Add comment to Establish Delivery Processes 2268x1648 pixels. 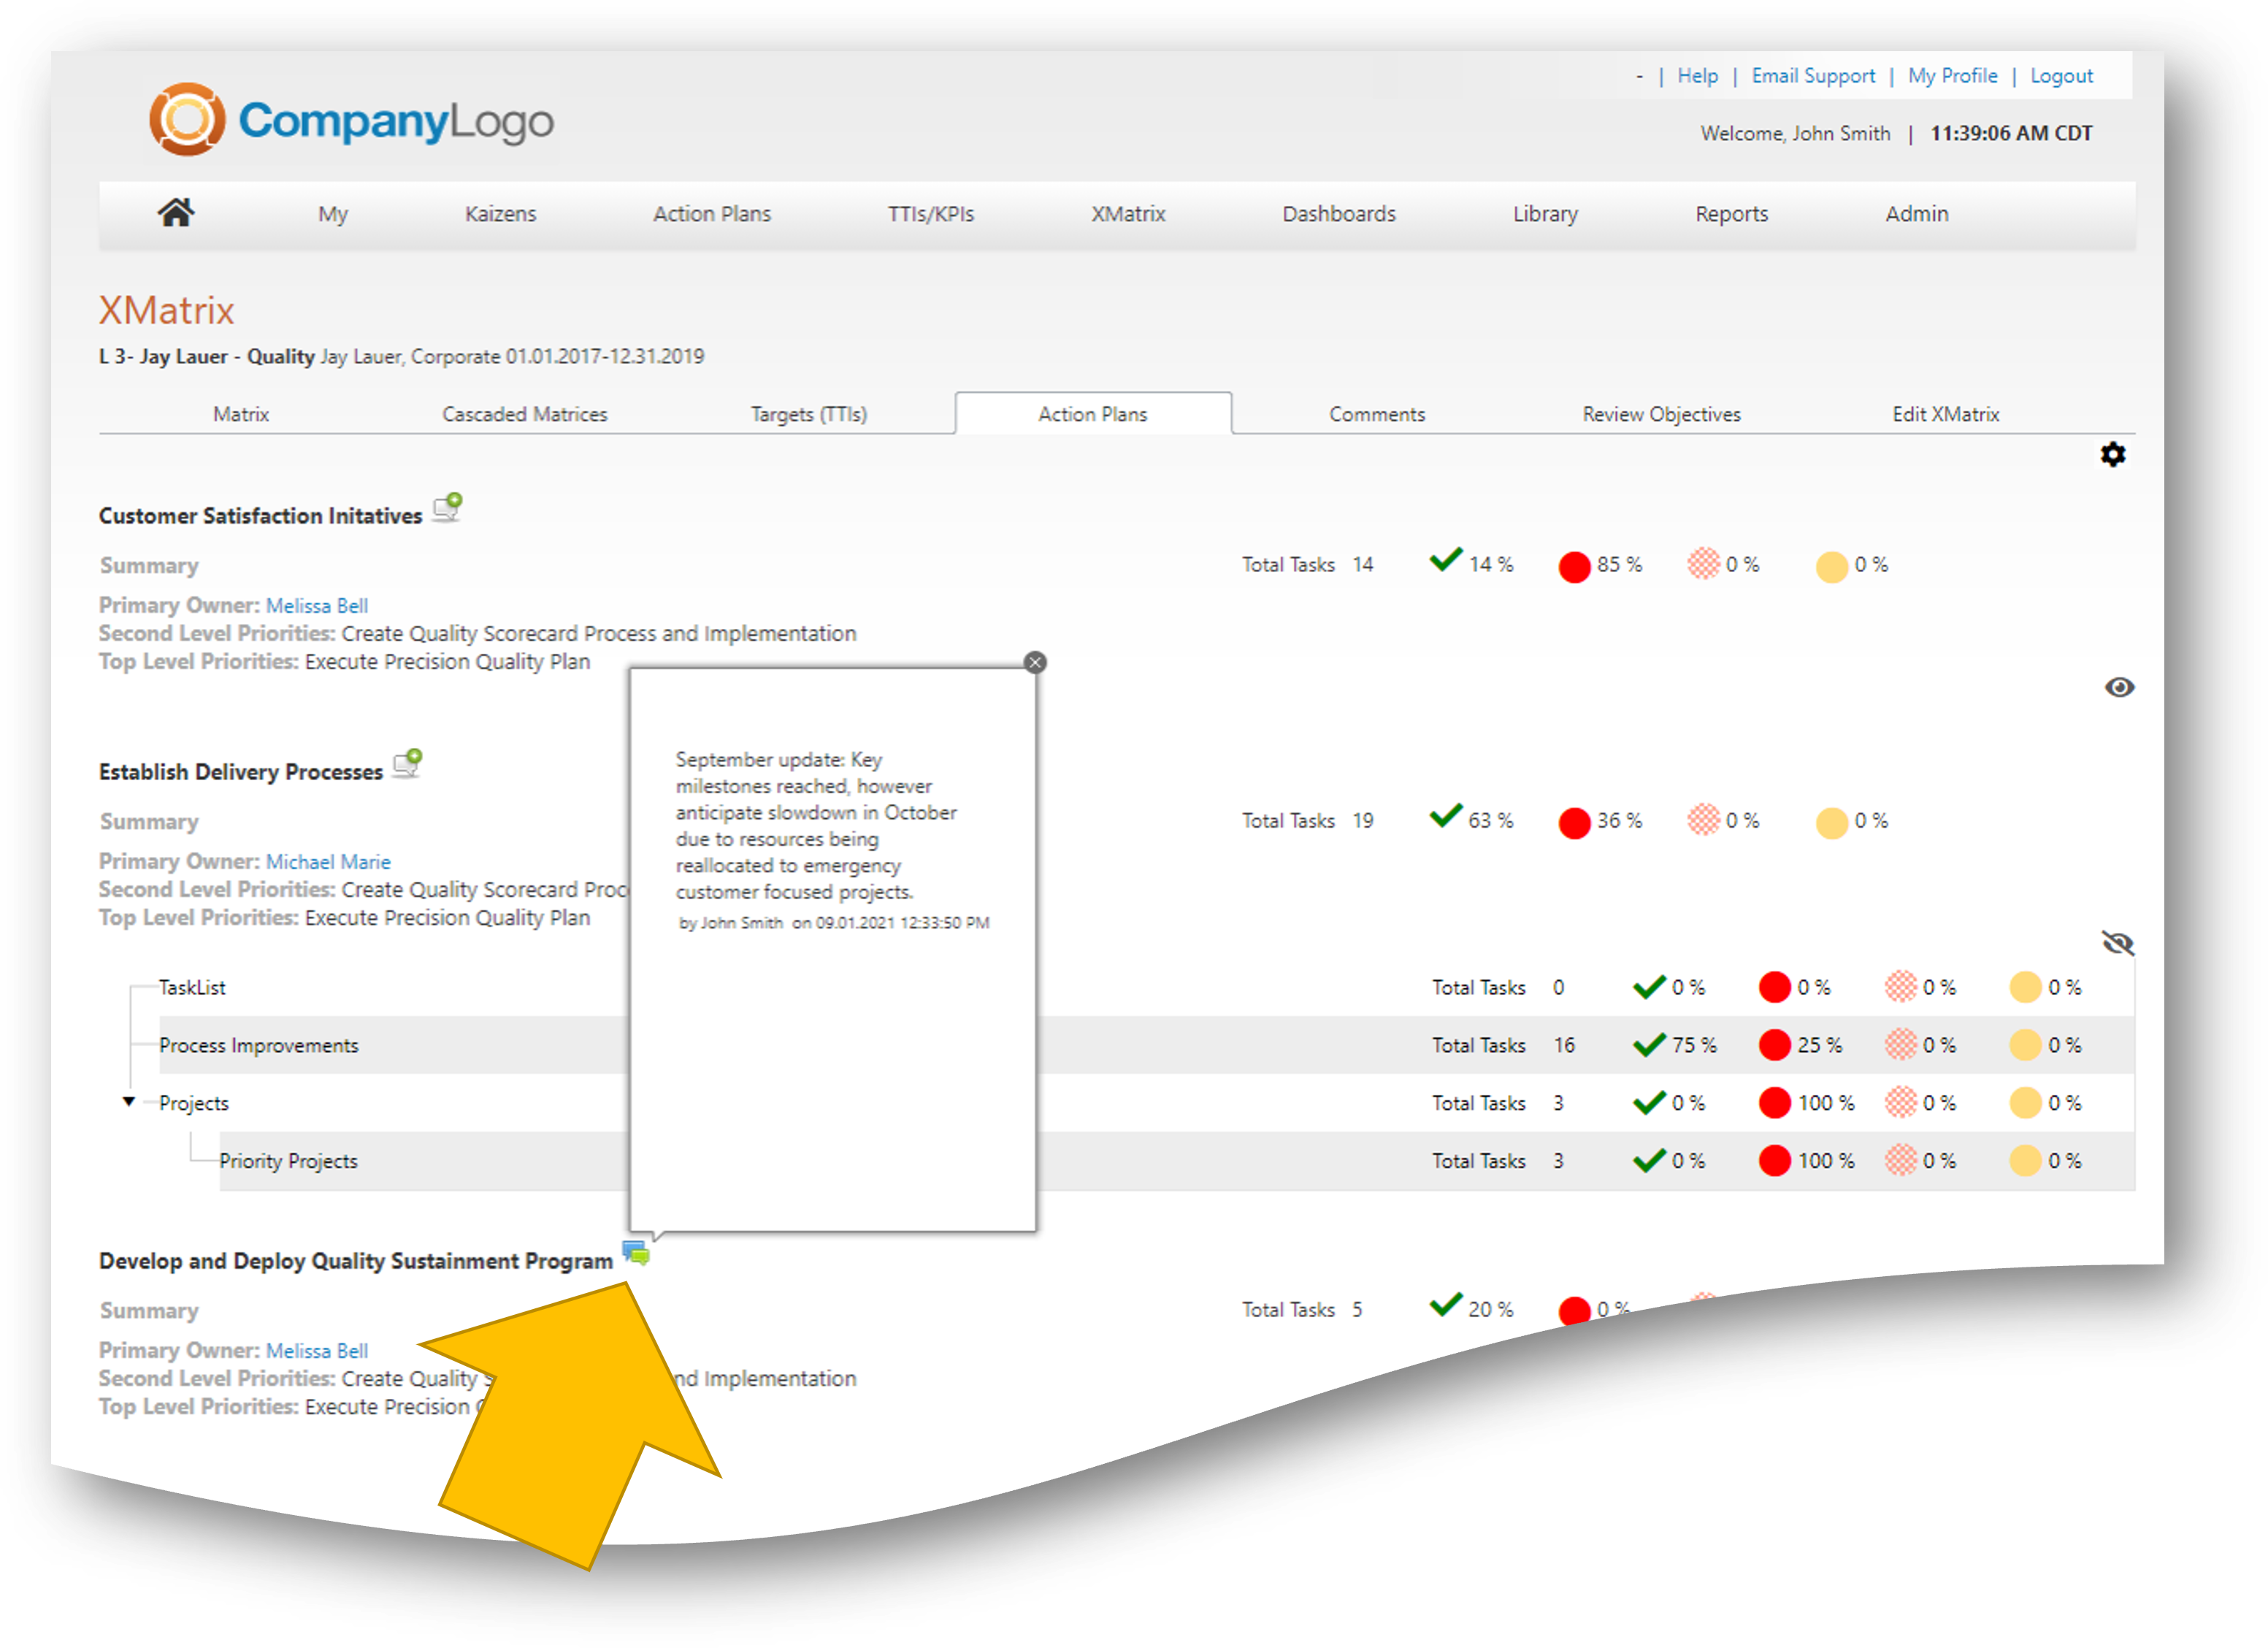click(x=408, y=764)
